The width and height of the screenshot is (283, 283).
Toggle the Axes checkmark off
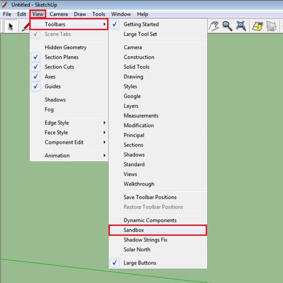tap(69, 76)
